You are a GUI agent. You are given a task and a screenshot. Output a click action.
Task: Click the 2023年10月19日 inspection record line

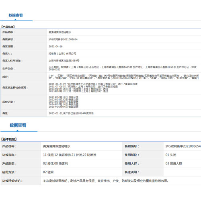78,91
